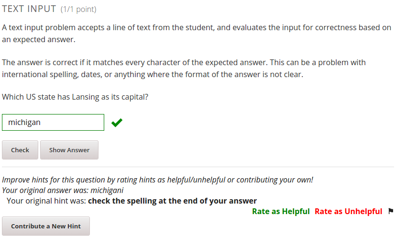Click the (1/1 point) score label

[78, 10]
